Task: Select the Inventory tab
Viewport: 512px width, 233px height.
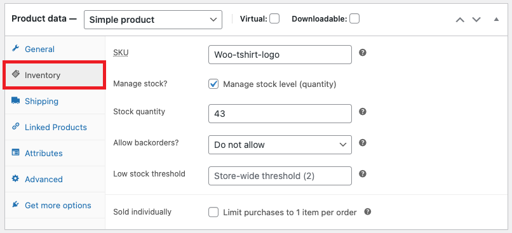Action: pos(55,75)
